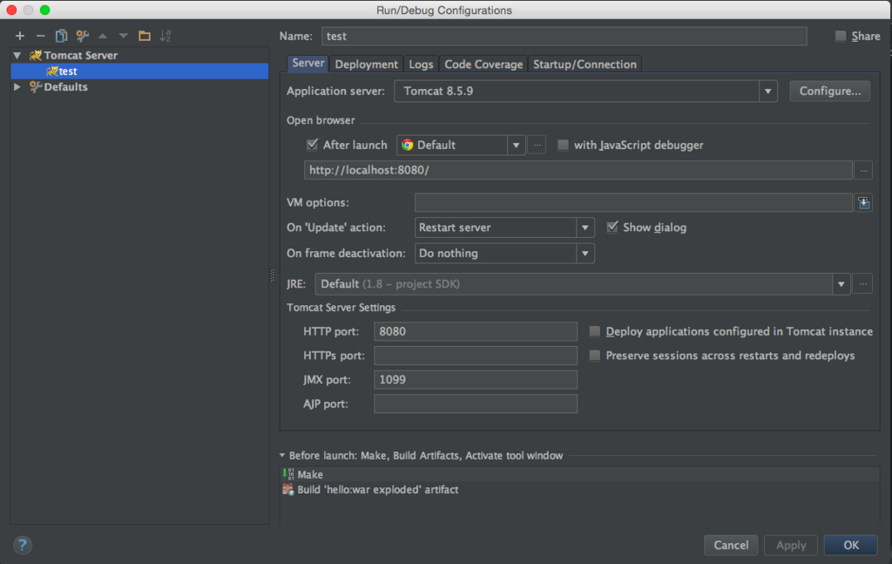Move the configuration down with the arrow
Screen dimensions: 892x564
124,36
